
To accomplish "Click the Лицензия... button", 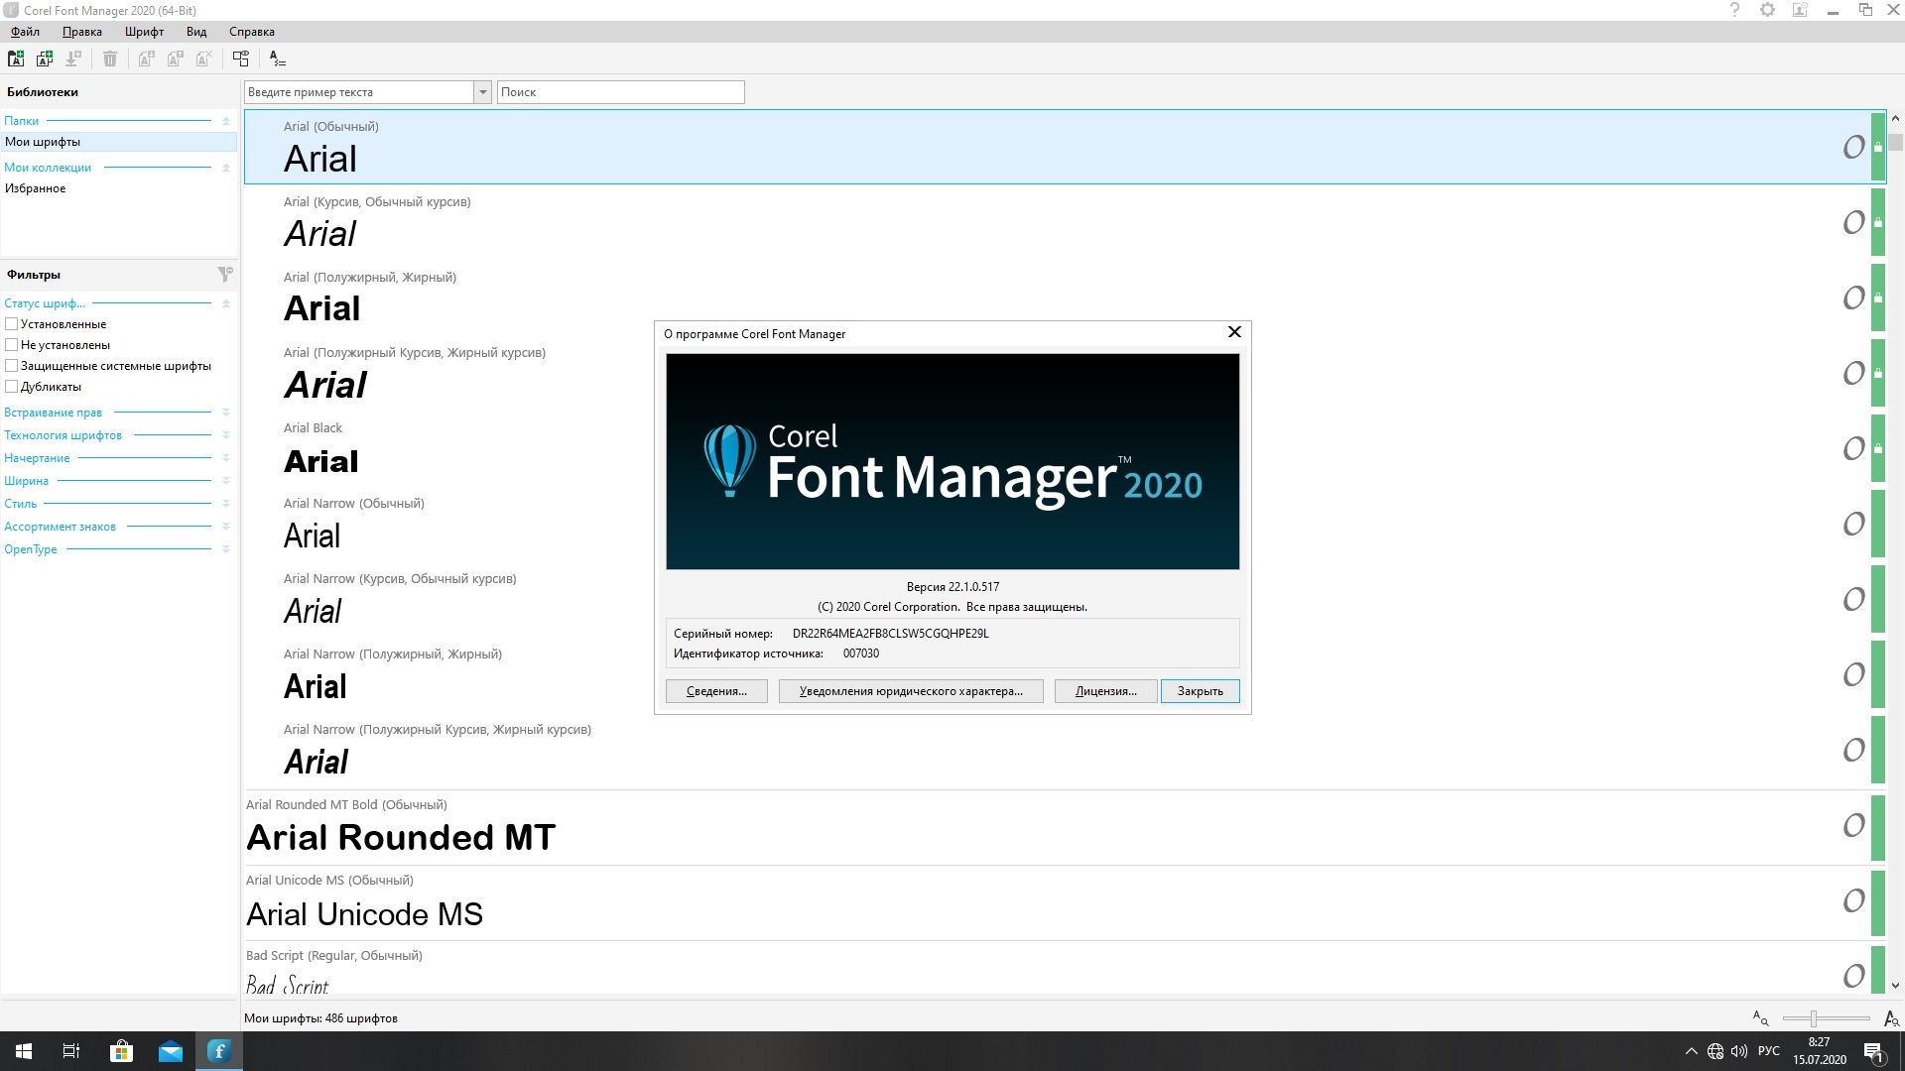I will click(x=1106, y=691).
